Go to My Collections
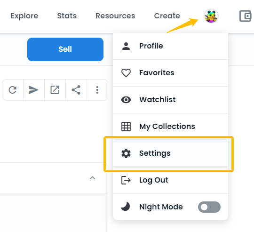 click(x=170, y=127)
